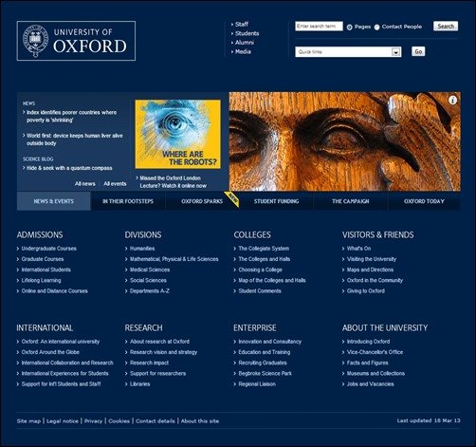Switch to The Campaign tab

coord(350,201)
